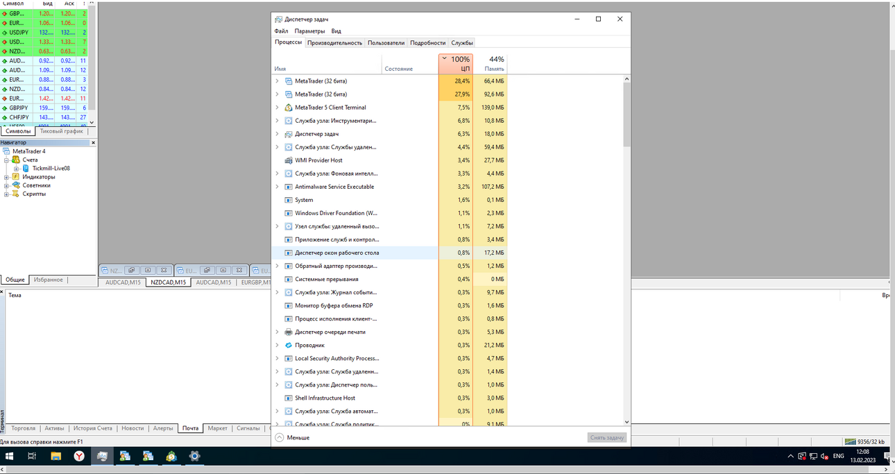Click the Скрипты scripts icon in Navigator
The image size is (895, 474).
tap(16, 194)
